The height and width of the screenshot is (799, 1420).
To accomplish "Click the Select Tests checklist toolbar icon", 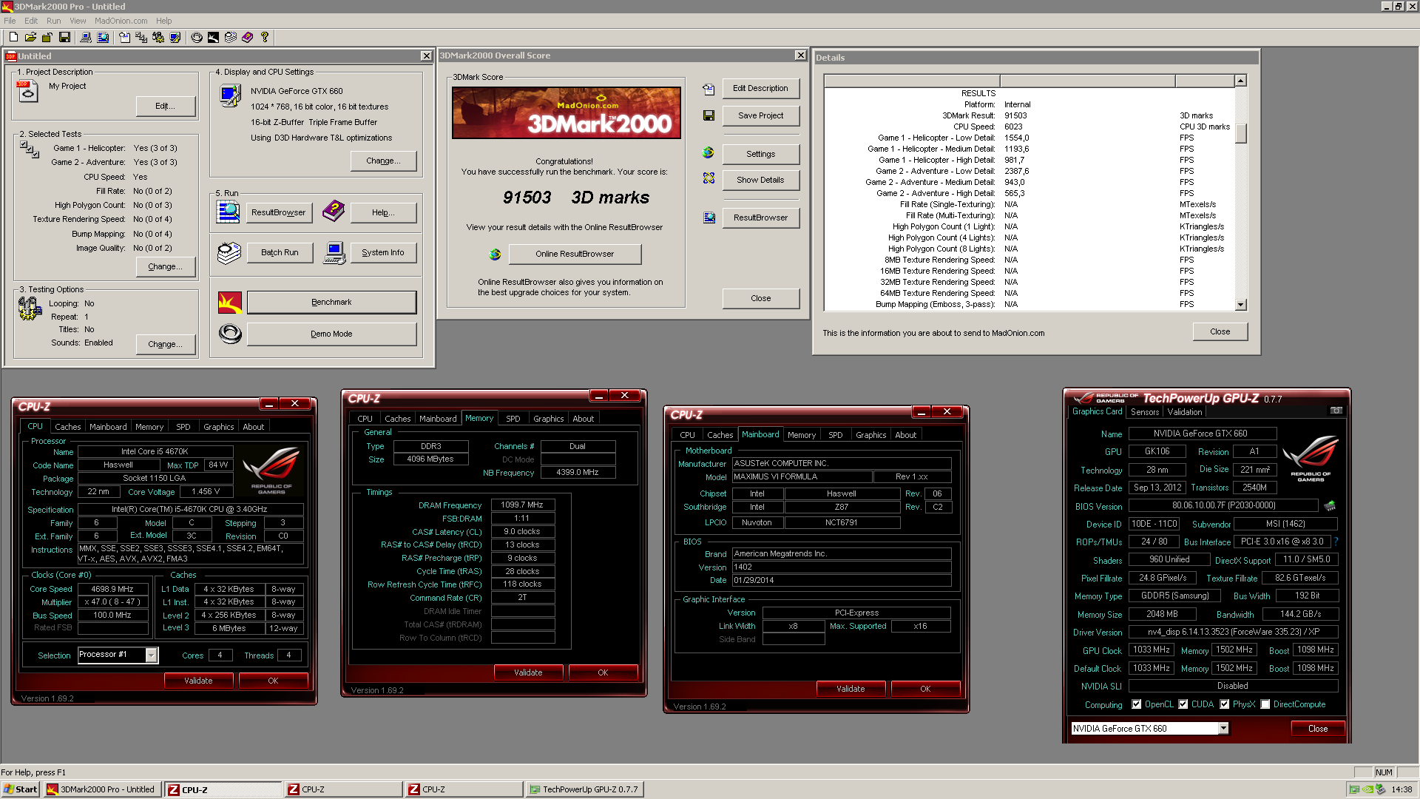I will click(141, 37).
